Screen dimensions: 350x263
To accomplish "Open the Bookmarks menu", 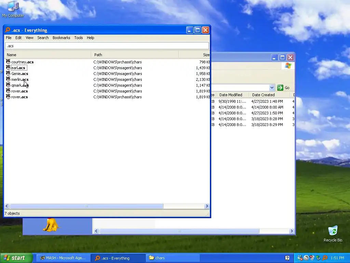I will pyautogui.click(x=62, y=38).
